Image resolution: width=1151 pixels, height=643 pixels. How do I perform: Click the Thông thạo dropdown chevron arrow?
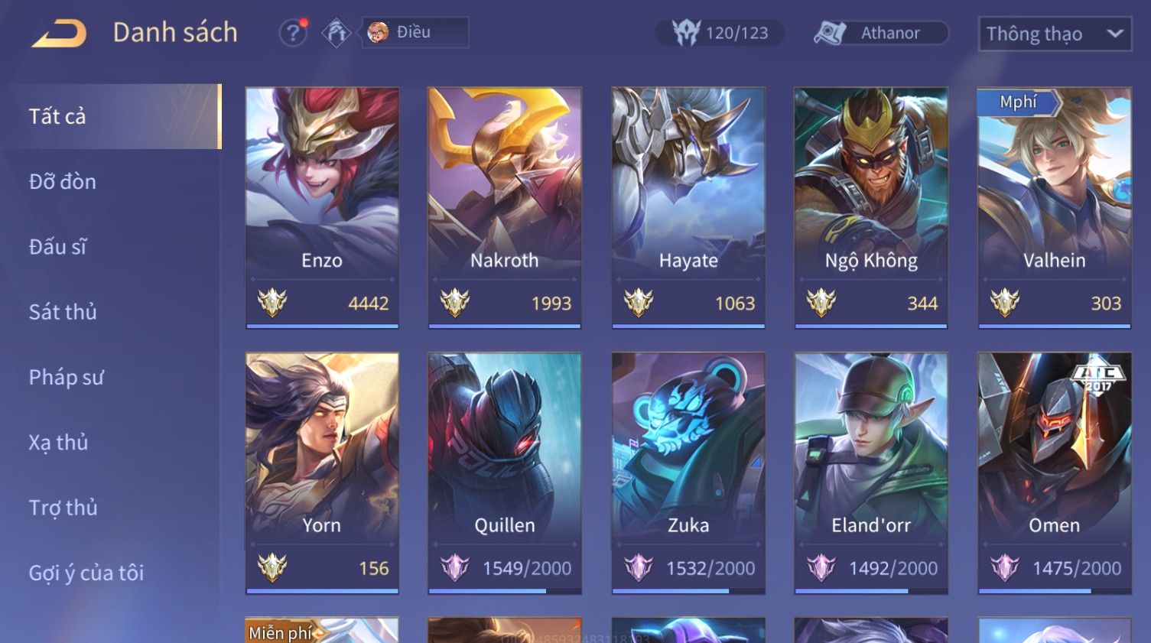(1115, 34)
